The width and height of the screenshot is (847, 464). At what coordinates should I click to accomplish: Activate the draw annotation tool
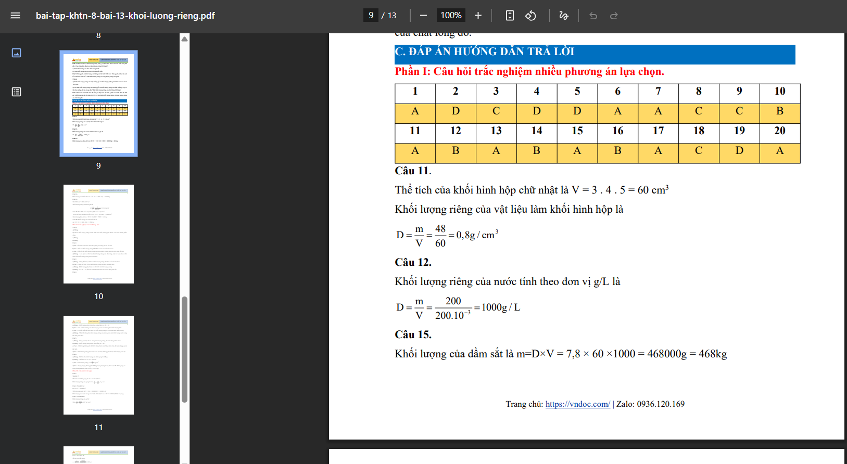pos(564,16)
